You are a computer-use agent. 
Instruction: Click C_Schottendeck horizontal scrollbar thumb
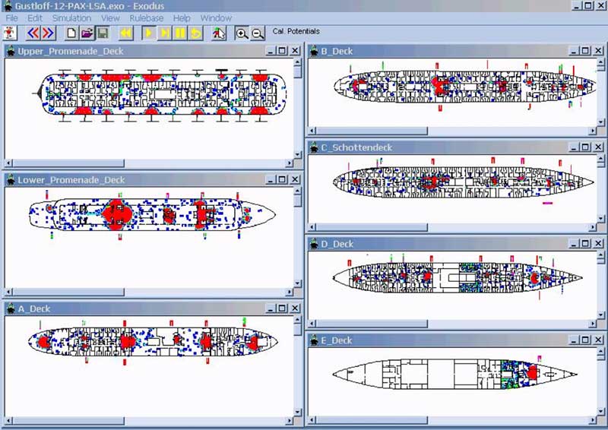coord(372,227)
